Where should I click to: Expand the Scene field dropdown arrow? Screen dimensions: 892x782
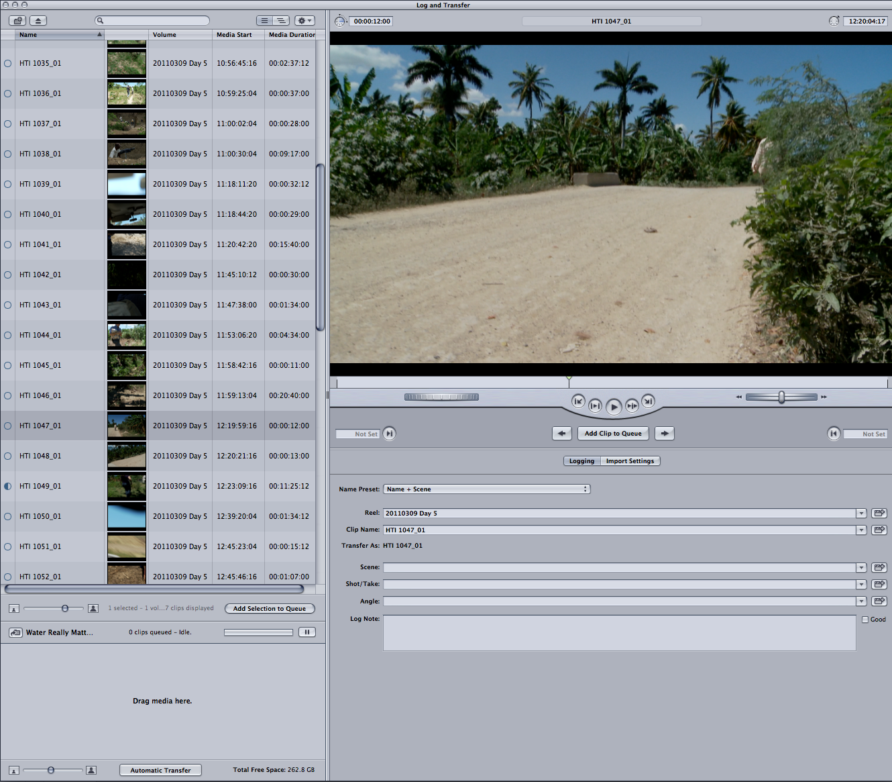861,568
